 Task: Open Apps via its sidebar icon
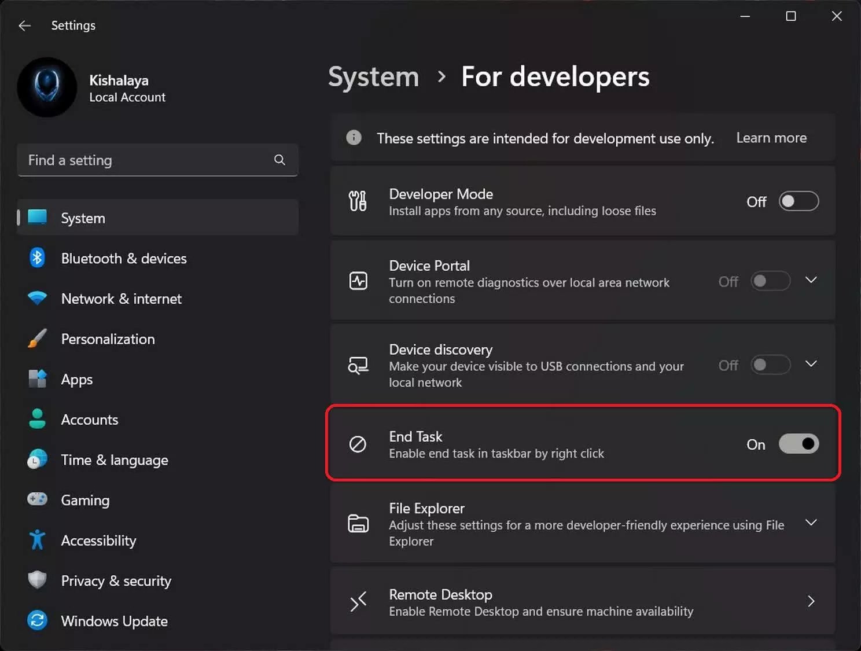37,379
